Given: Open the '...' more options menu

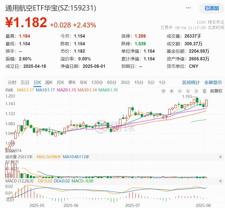Looking at the screenshot, I should click(x=188, y=8).
